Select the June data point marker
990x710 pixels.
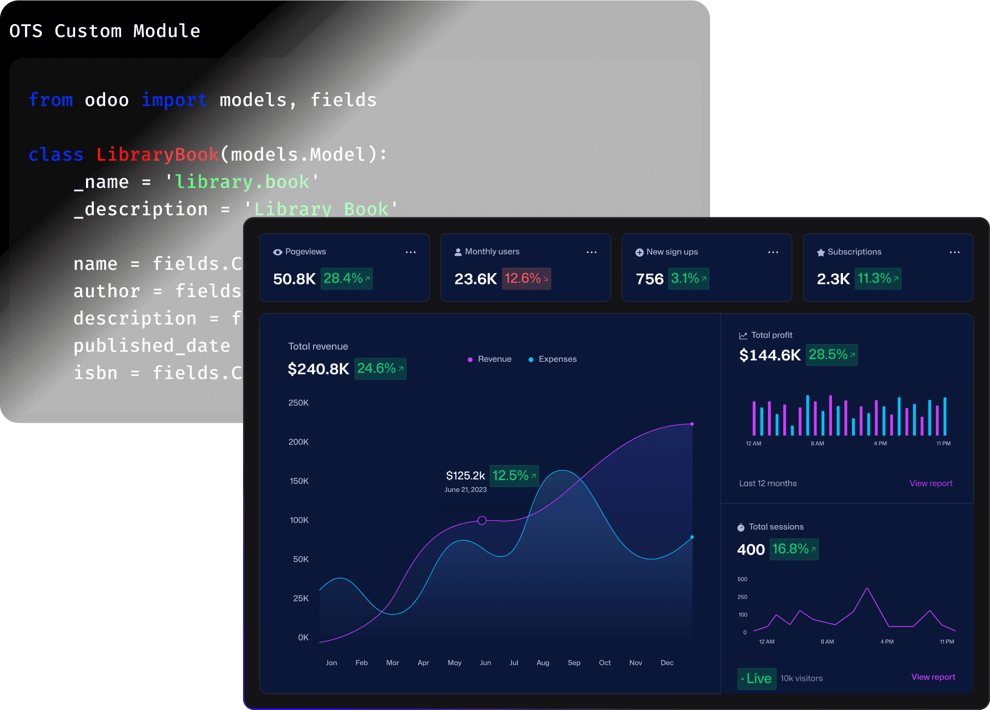coord(482,520)
